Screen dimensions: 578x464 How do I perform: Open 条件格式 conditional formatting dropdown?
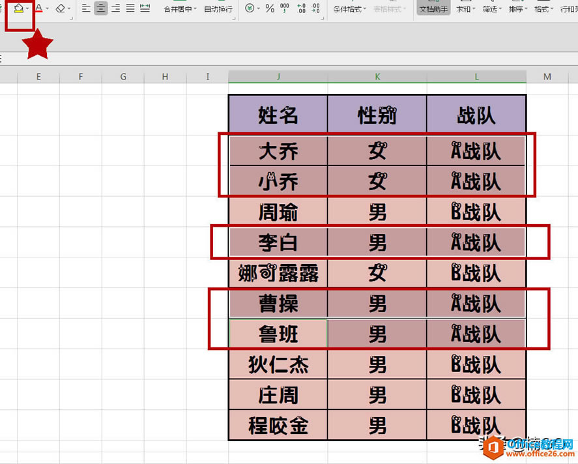point(350,9)
